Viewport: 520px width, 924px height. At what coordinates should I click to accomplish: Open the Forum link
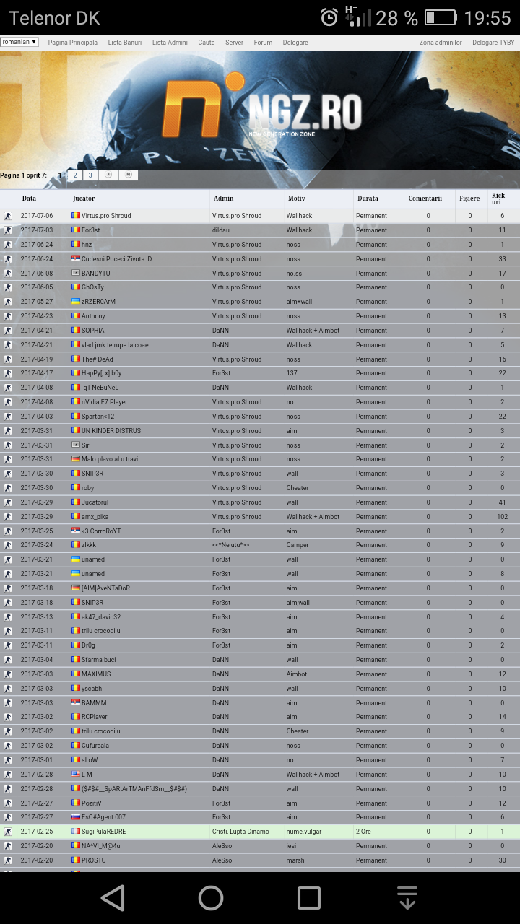click(x=263, y=43)
